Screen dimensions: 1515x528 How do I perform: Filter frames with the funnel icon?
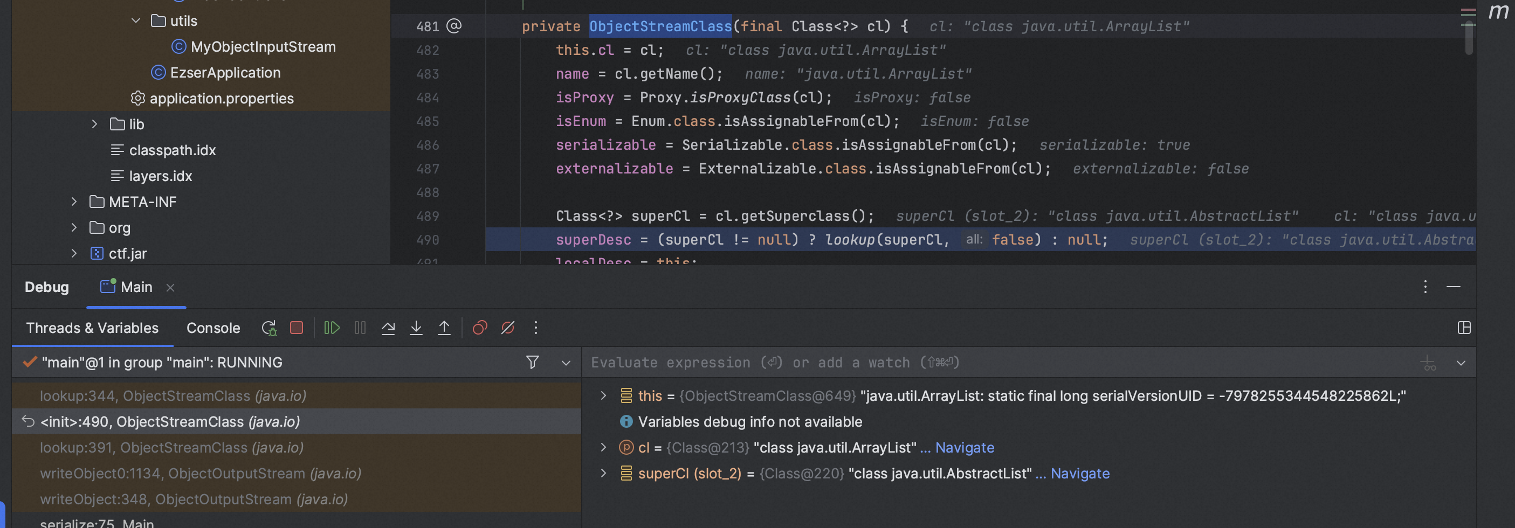pos(532,362)
